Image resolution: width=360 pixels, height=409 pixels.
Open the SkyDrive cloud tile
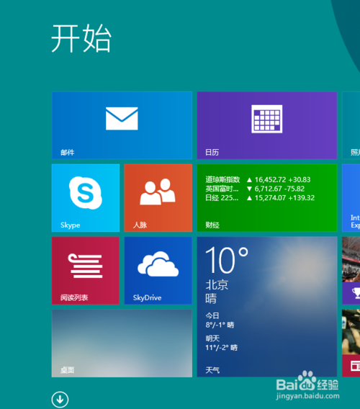point(158,271)
